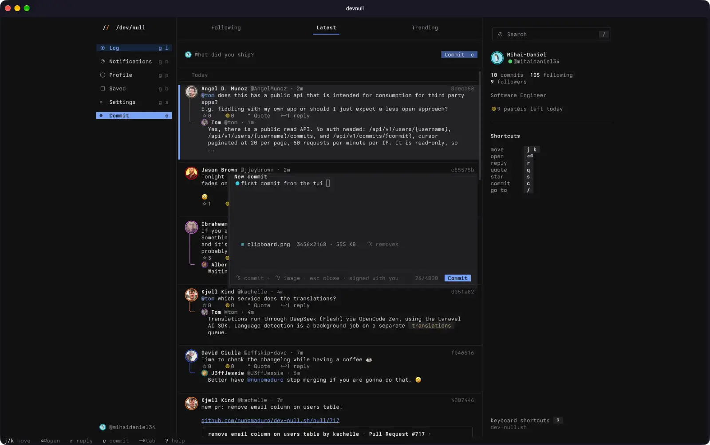This screenshot has height=445, width=710.
Task: Star Kjell Kind's translations question post
Action: click(207, 305)
